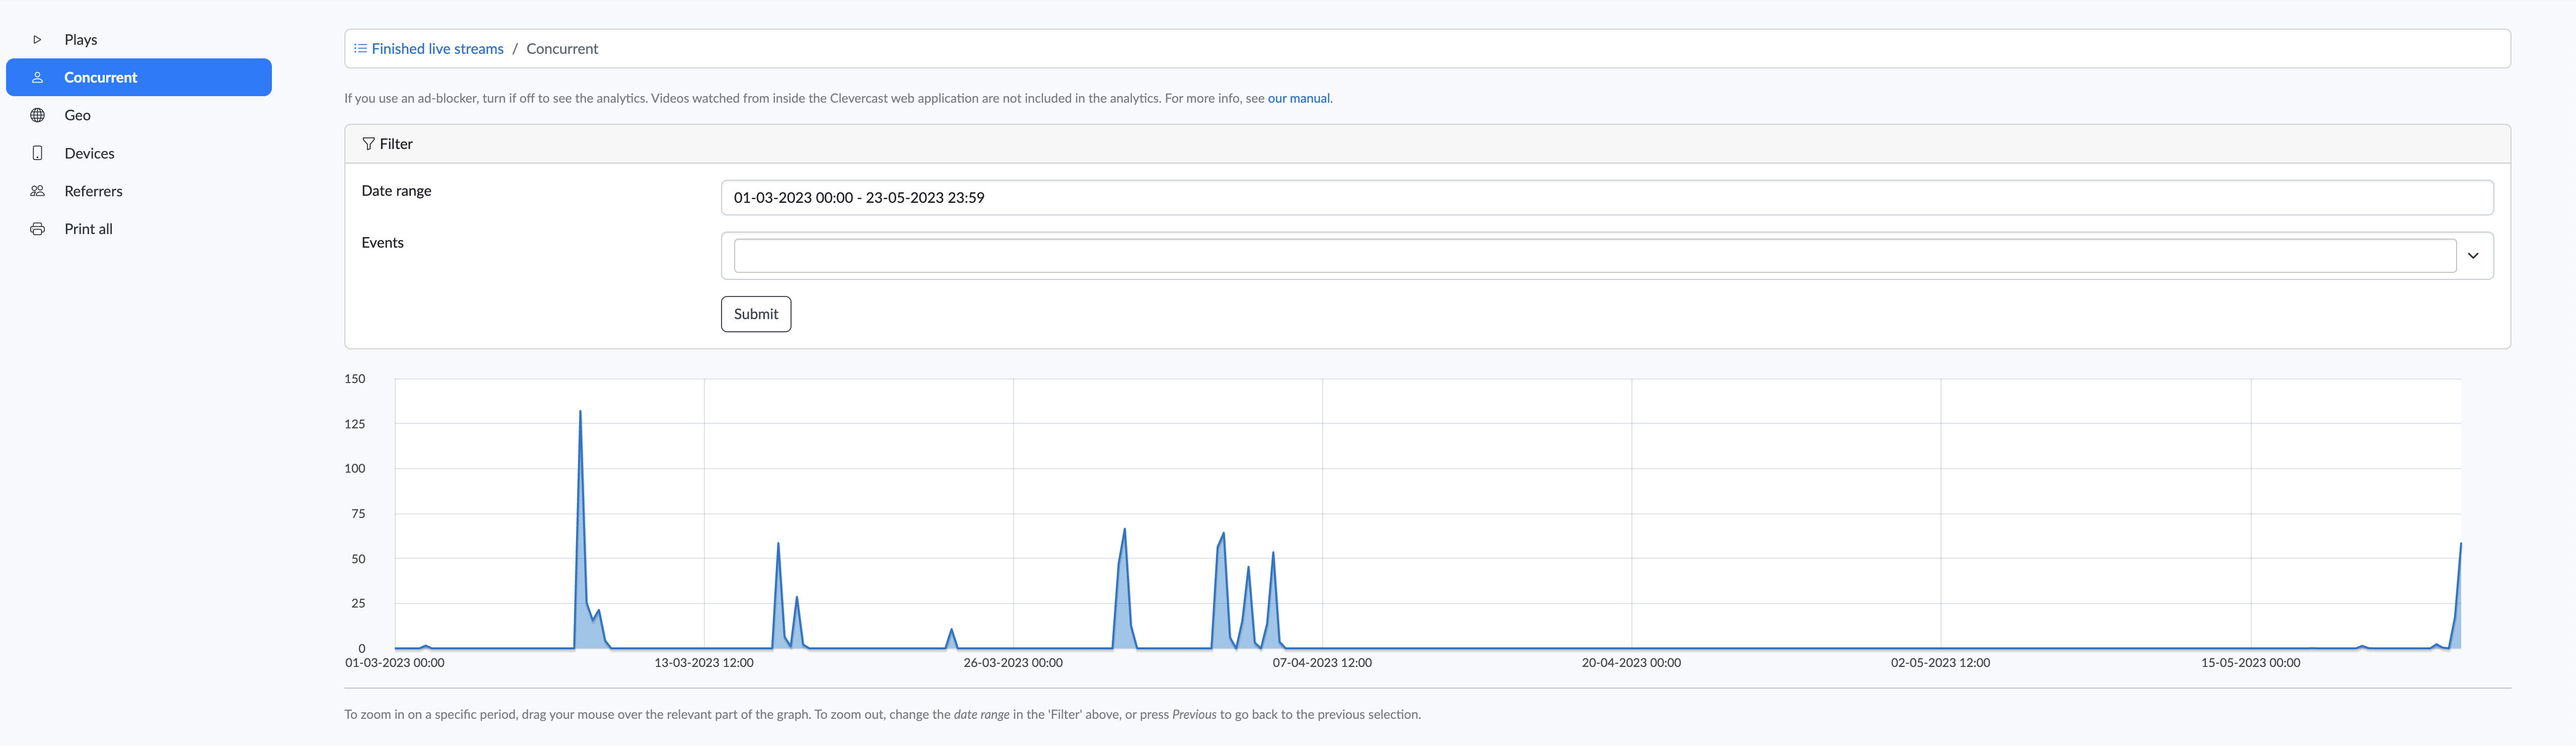Open the 'our manual' link
This screenshot has width=2576, height=746.
click(x=1298, y=99)
